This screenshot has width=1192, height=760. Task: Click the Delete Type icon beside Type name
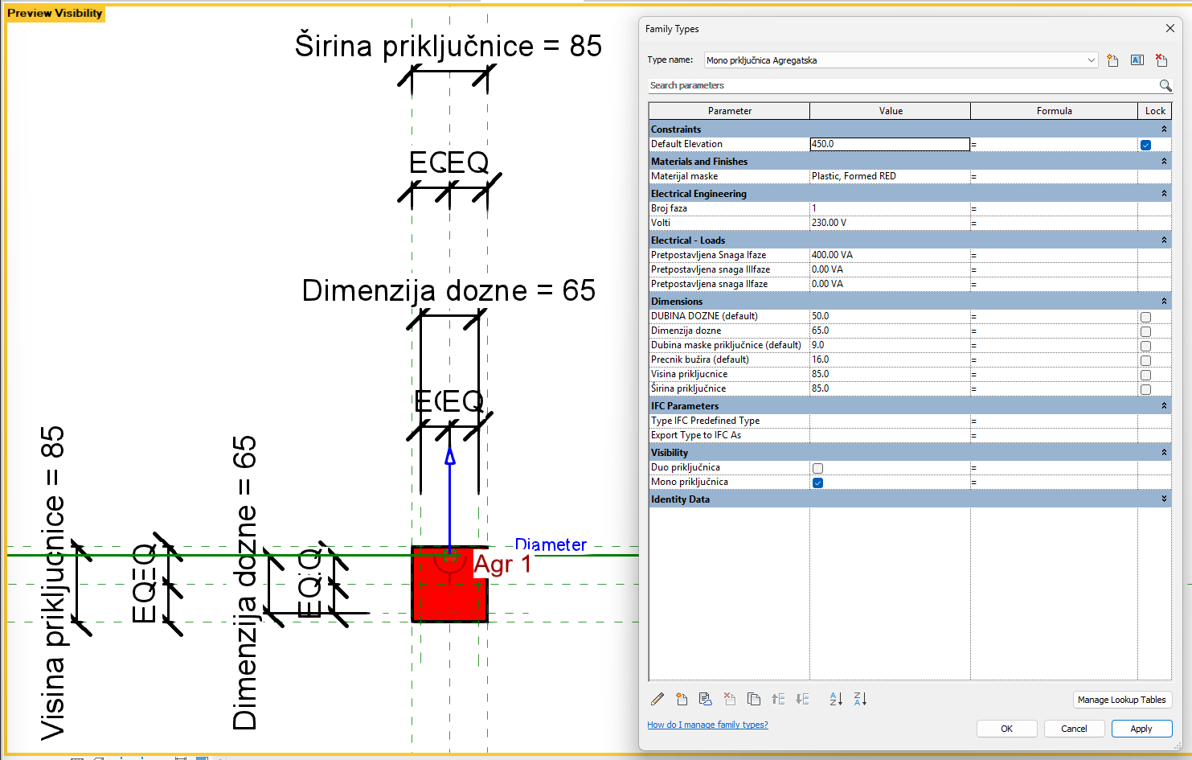tap(1161, 60)
